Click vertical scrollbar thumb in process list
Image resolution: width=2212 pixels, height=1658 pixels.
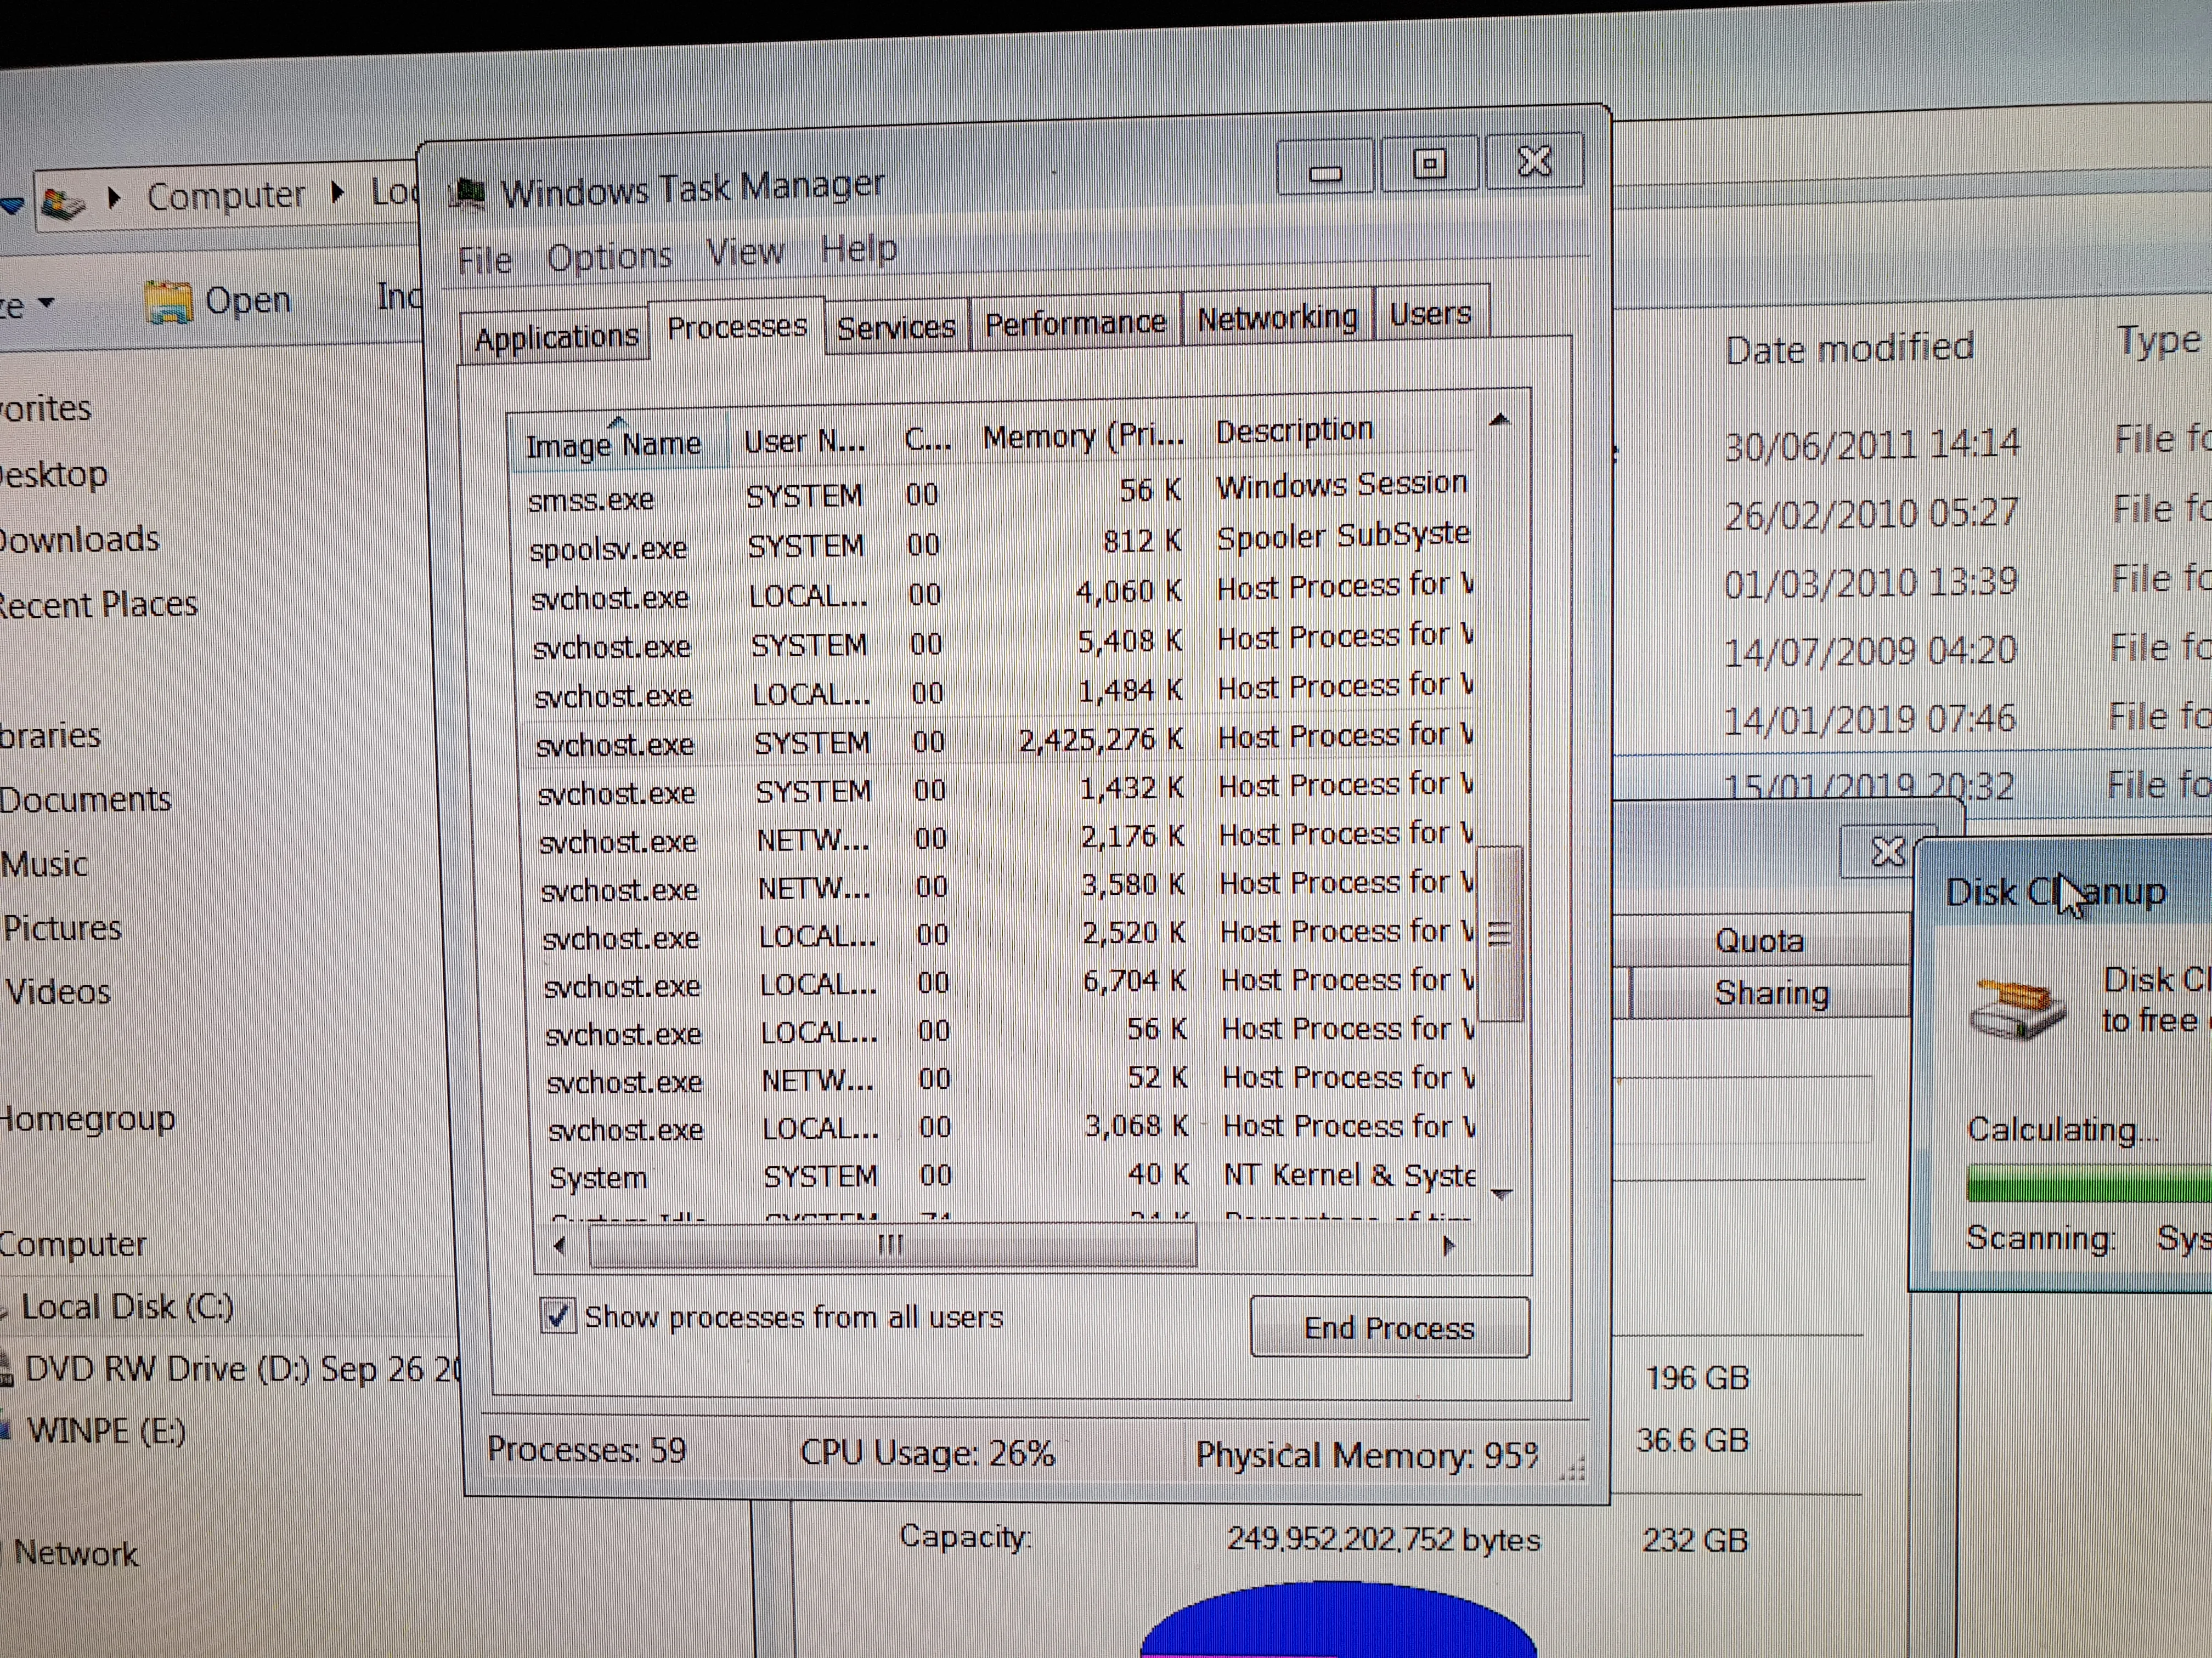[1499, 934]
